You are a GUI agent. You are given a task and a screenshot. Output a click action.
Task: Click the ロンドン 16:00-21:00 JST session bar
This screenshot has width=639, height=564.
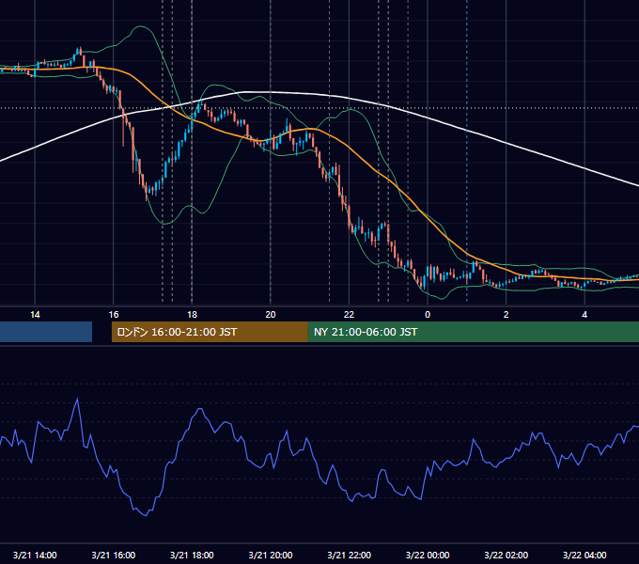pyautogui.click(x=210, y=332)
